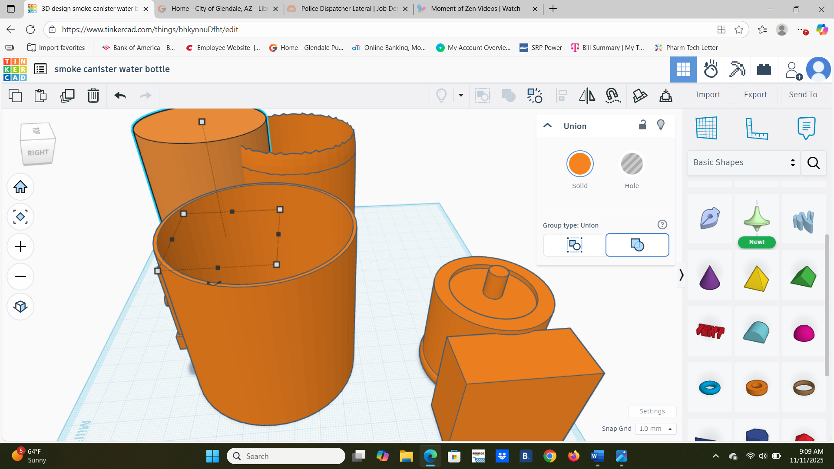Toggle the lock editing icon

(642, 125)
